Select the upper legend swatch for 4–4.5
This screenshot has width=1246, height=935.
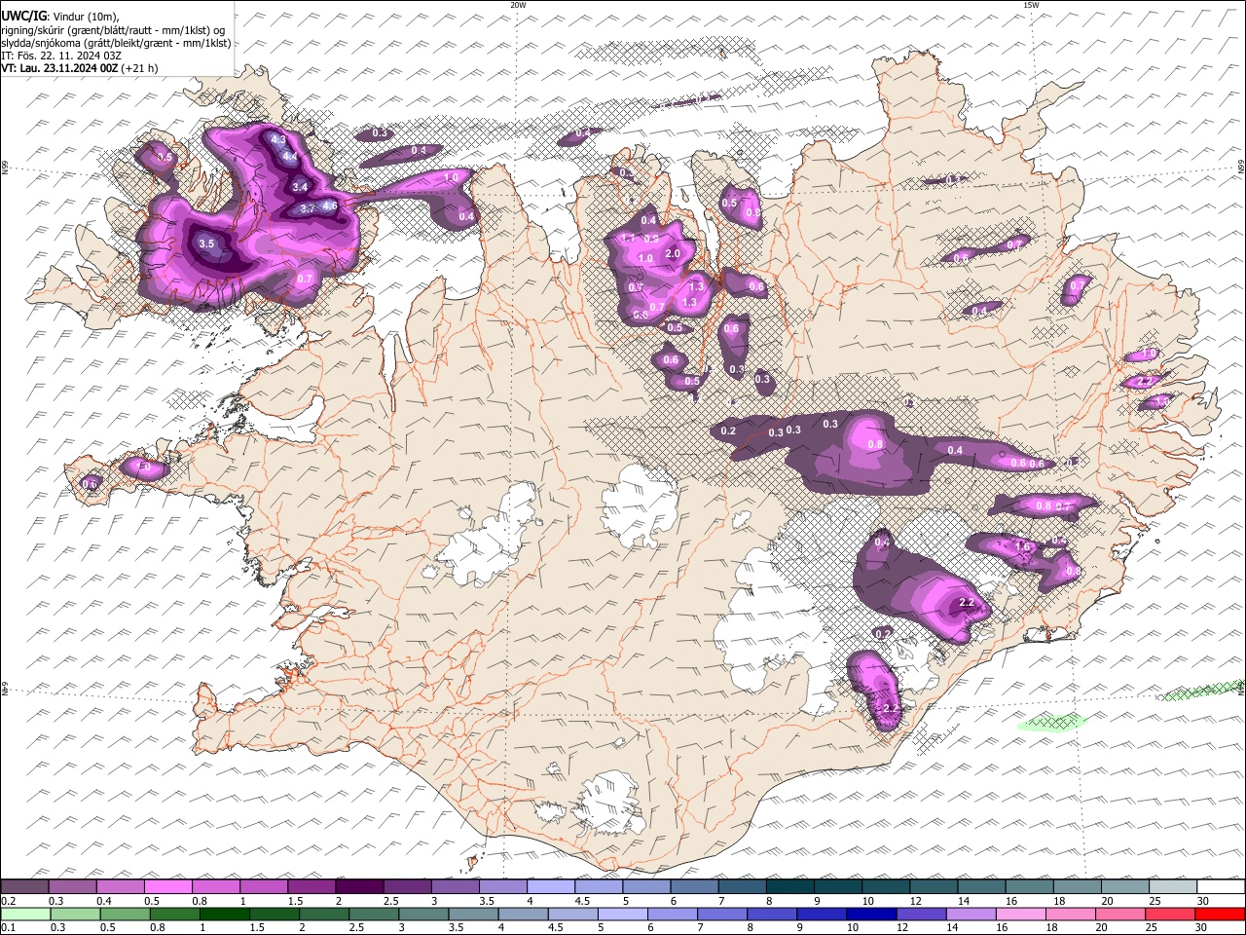pyautogui.click(x=551, y=887)
